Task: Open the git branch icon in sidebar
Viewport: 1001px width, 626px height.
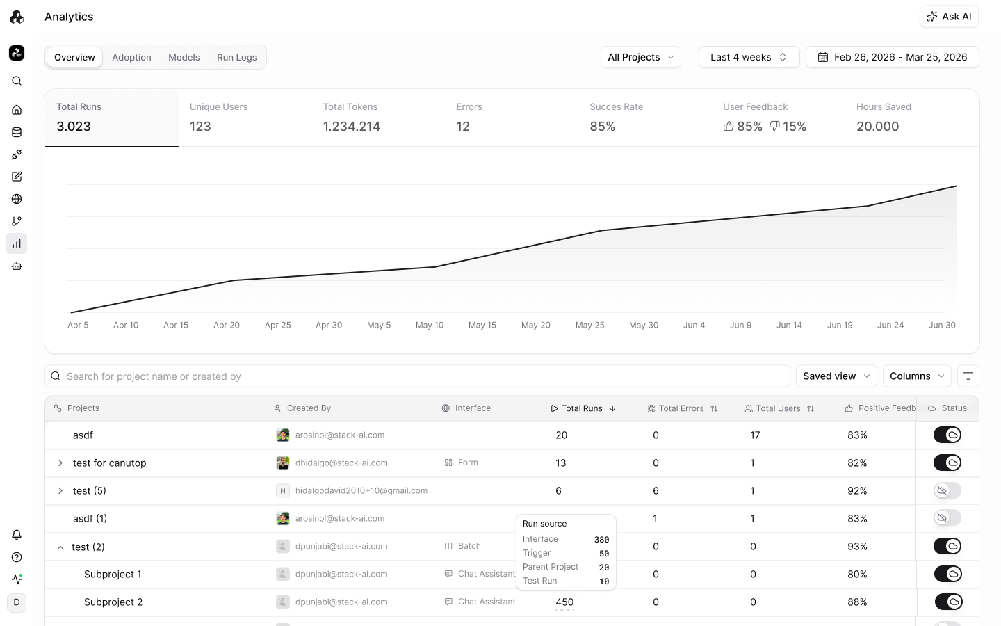Action: (x=17, y=221)
